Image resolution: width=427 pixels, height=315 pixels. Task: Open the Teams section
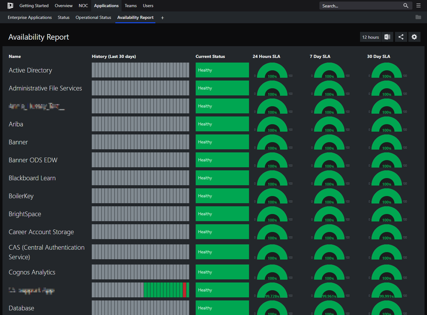point(131,6)
